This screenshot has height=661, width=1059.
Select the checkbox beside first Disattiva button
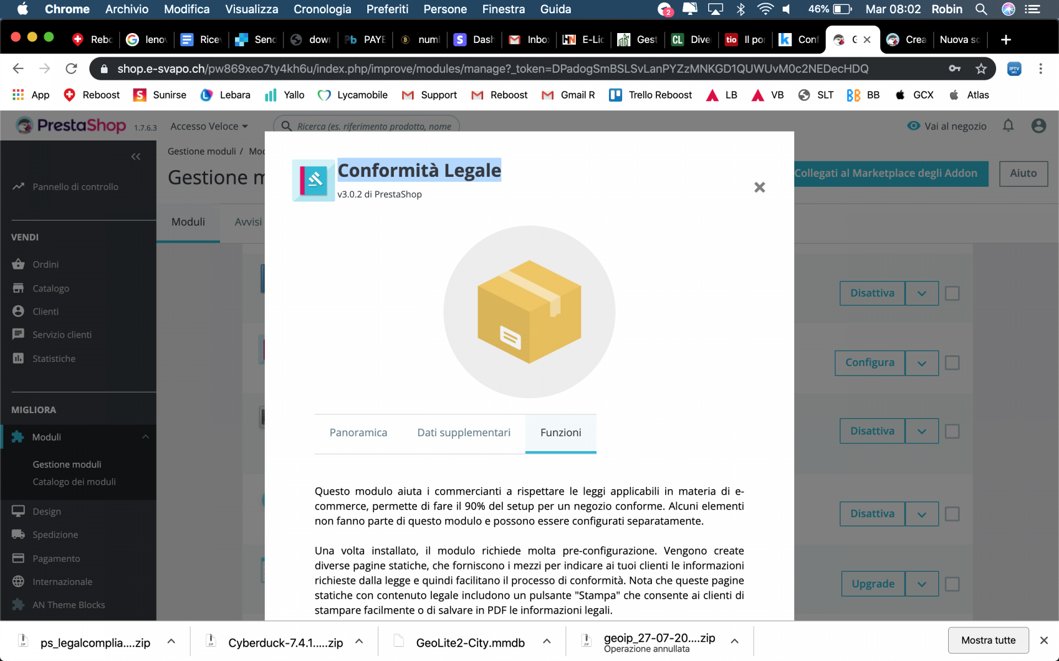pos(952,294)
